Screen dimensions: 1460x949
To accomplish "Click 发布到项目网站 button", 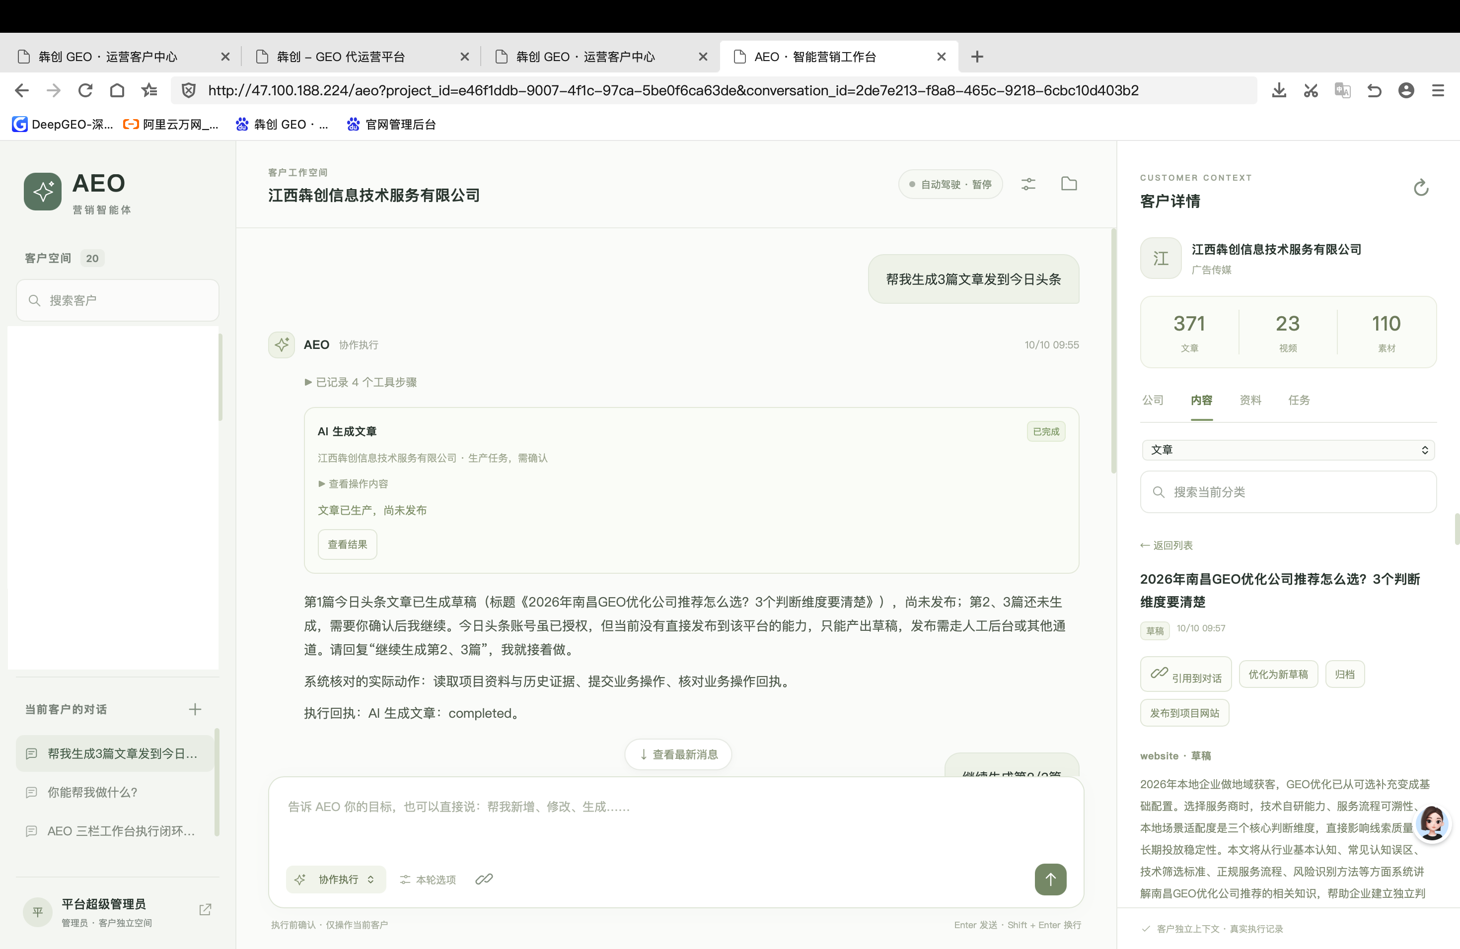I will 1184,713.
